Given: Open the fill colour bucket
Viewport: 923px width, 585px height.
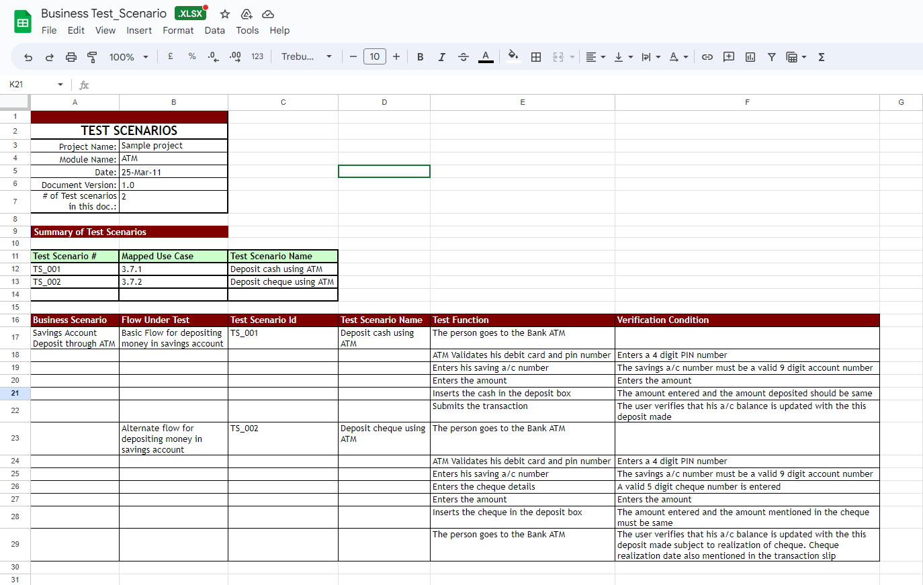Looking at the screenshot, I should pos(513,56).
